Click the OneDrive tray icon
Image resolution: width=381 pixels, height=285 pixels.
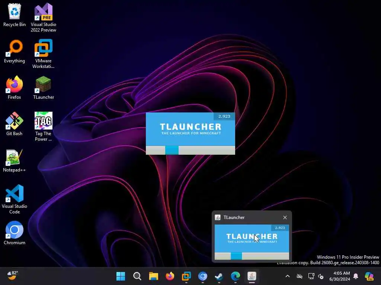point(300,276)
